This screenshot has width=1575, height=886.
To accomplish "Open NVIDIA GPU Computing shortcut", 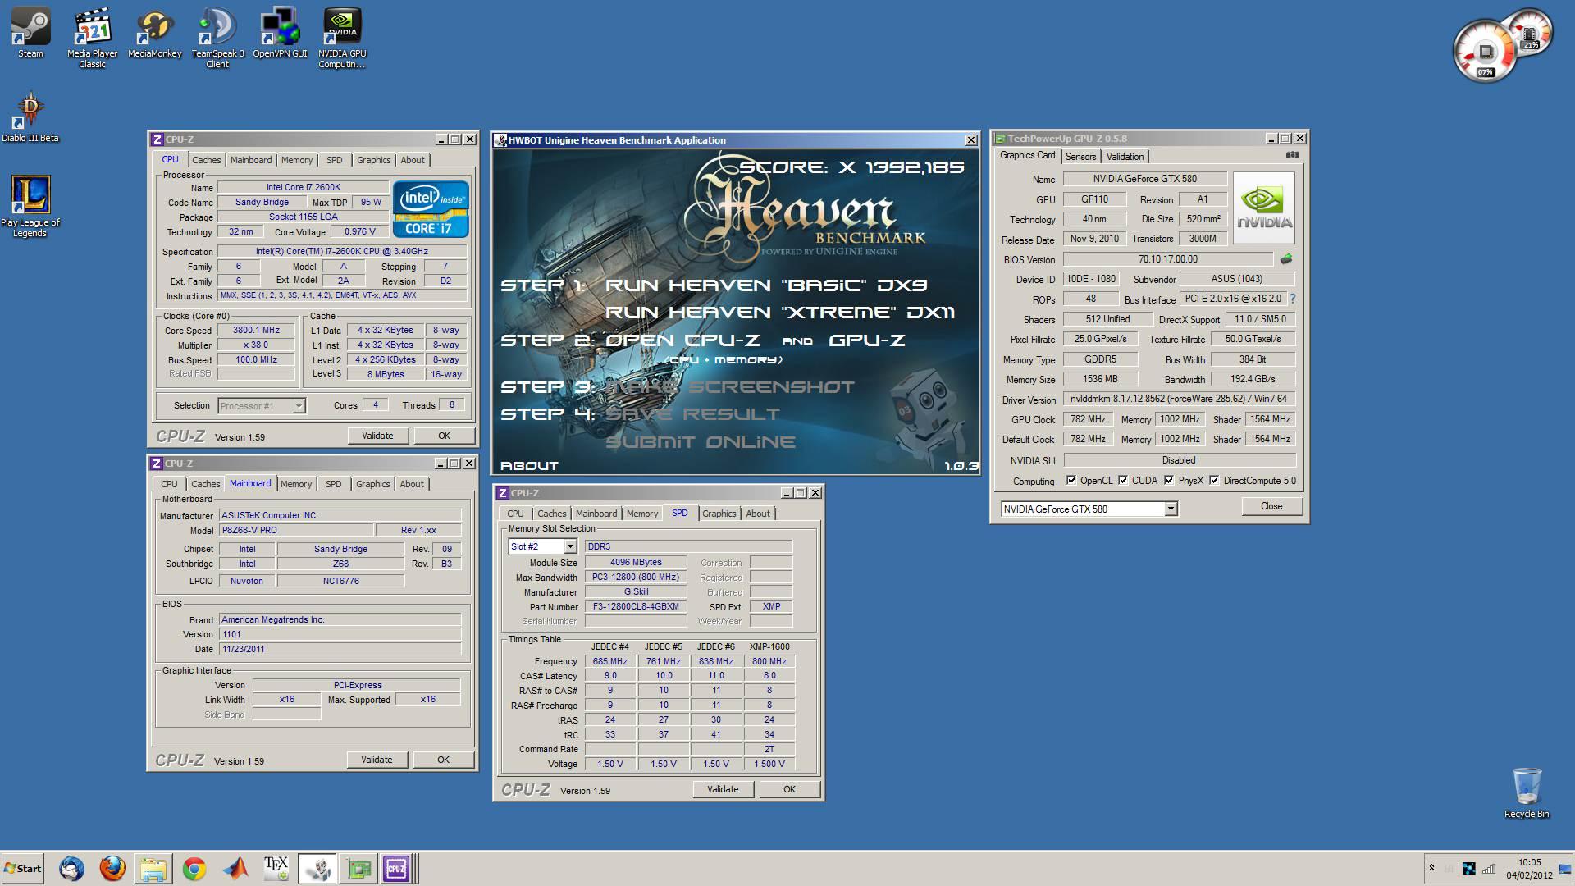I will click(x=342, y=38).
